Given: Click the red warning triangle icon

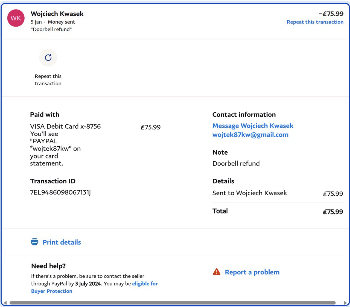Looking at the screenshot, I should pyautogui.click(x=217, y=272).
